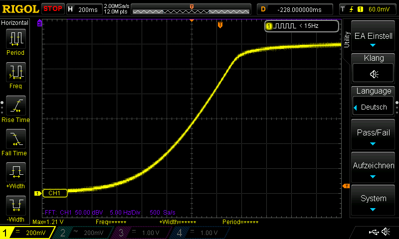Select the +Width measurement icon

(15, 173)
